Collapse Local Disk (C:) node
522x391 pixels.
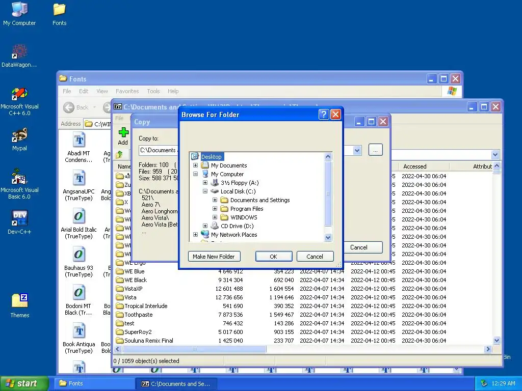click(x=205, y=191)
